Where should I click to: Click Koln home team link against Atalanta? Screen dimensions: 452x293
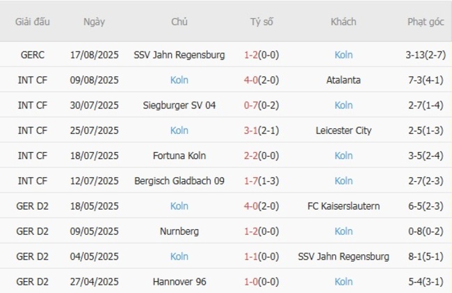(x=179, y=80)
